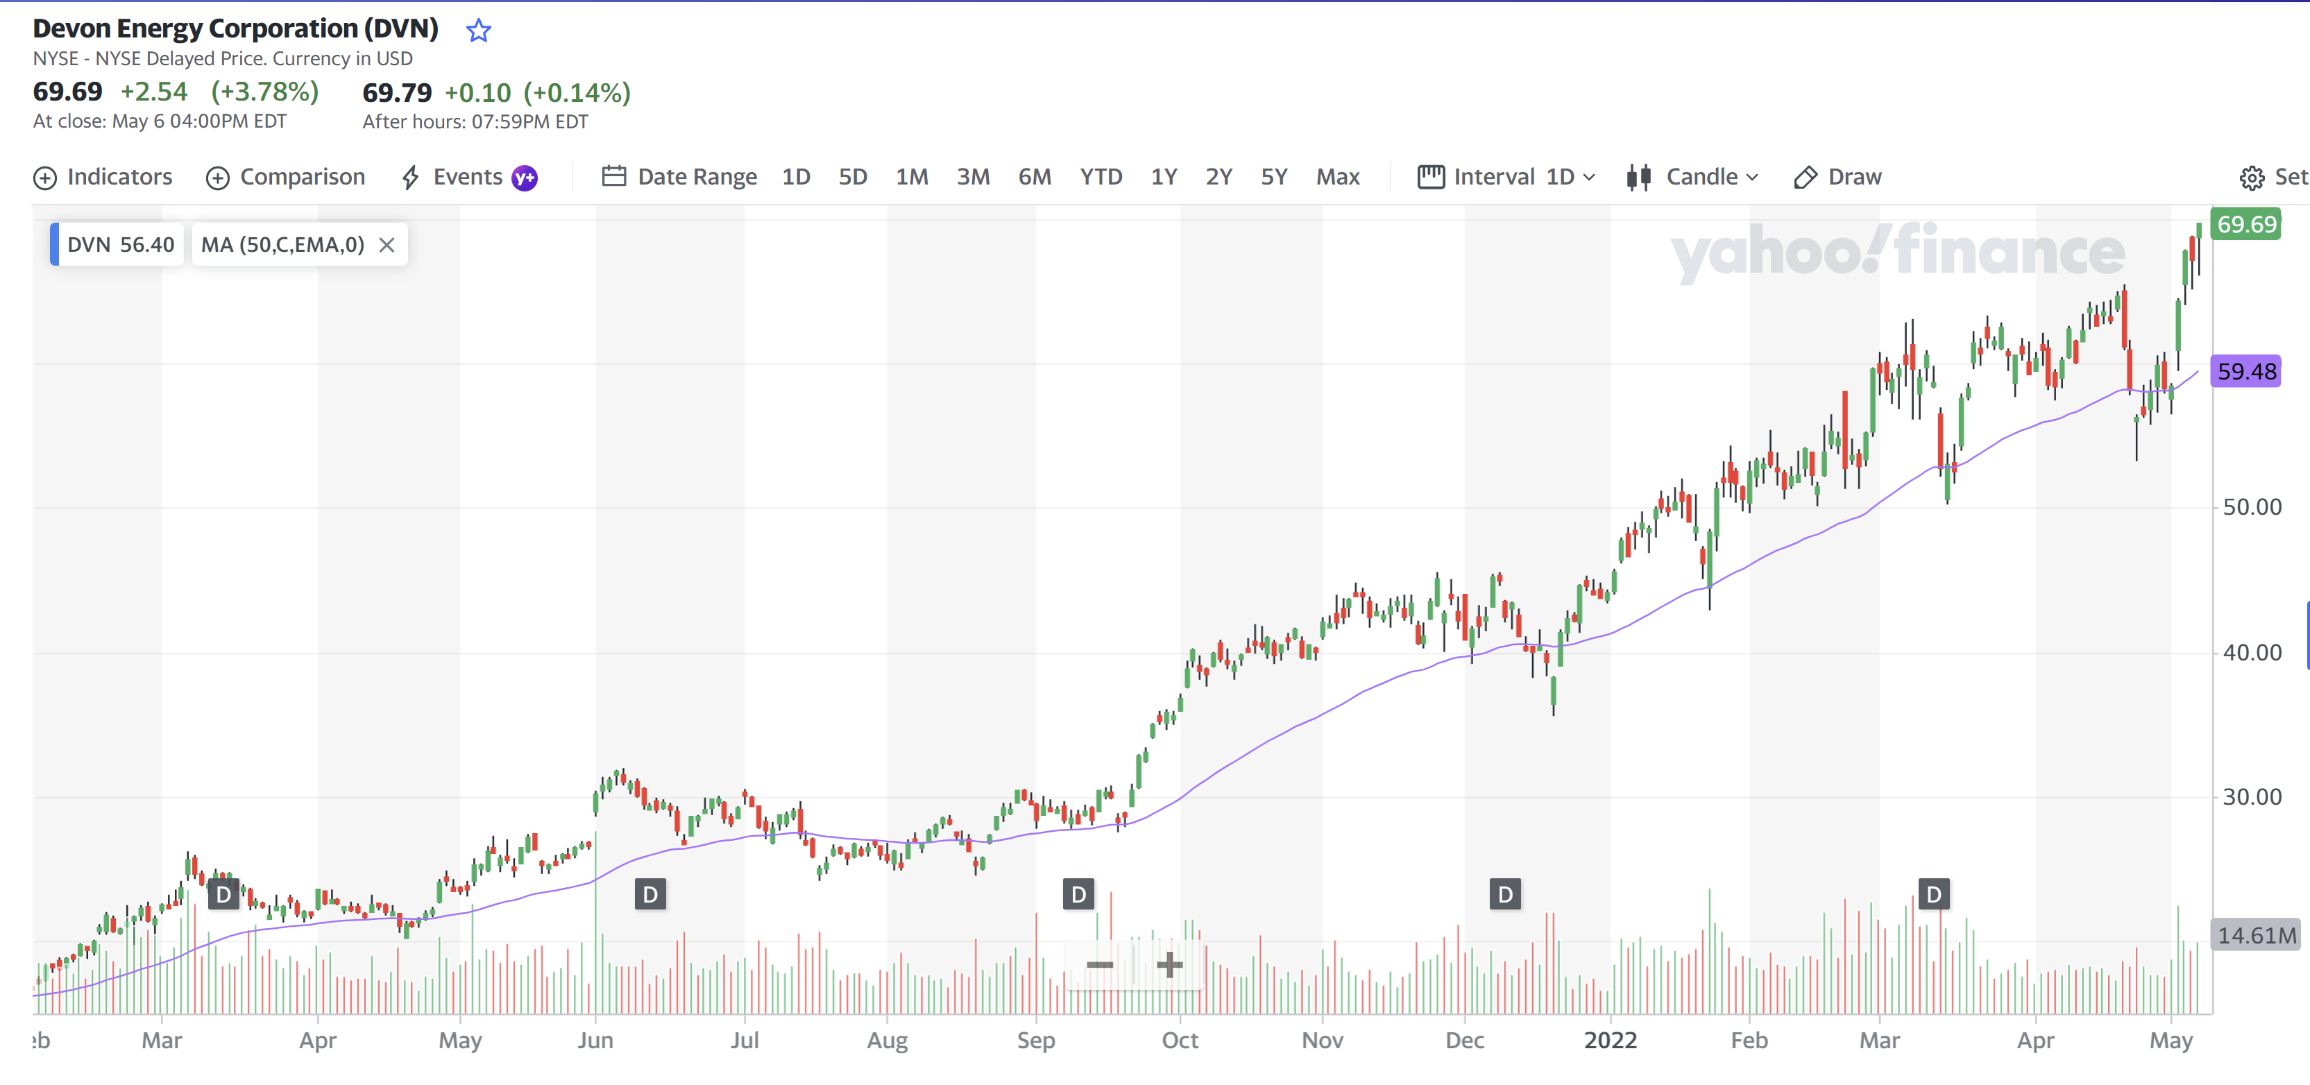Viewport: 2310px width, 1085px height.
Task: Select the 1D range
Action: (x=795, y=177)
